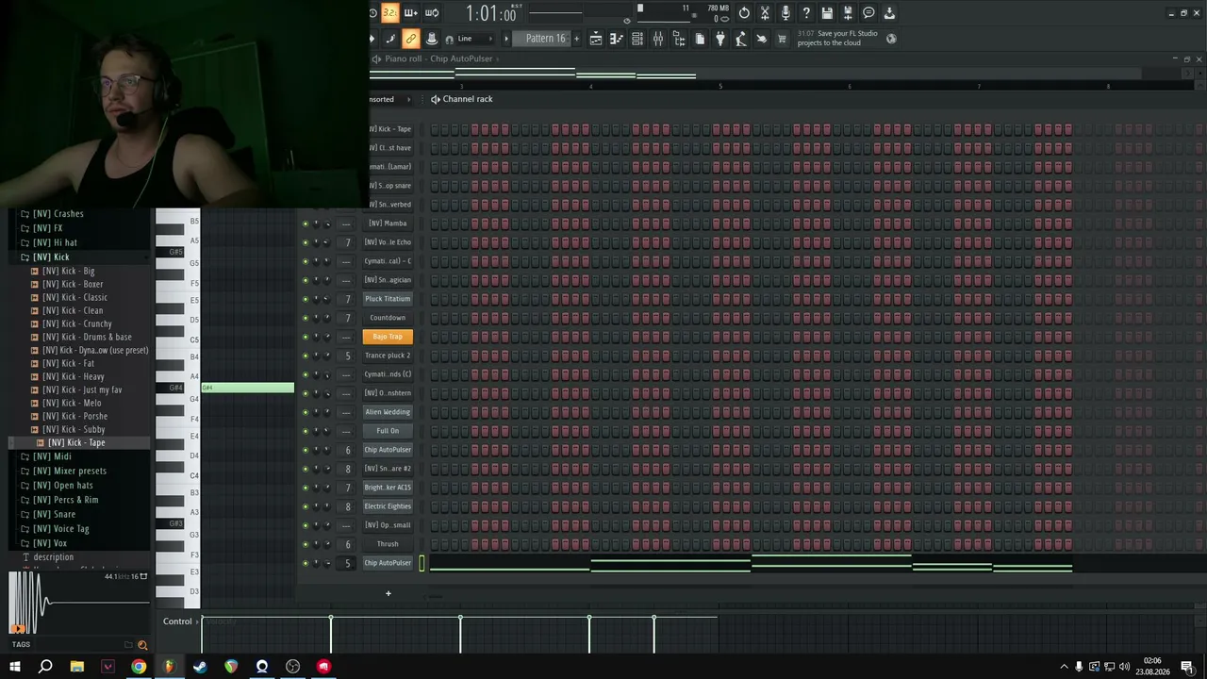1207x679 pixels.
Task: Select the Pluck Titatium channel
Action: click(388, 299)
